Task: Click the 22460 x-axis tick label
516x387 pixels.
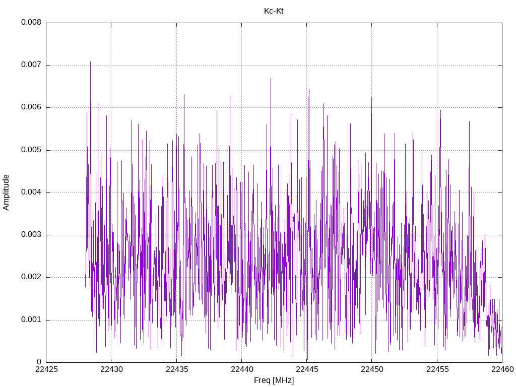Action: (x=502, y=369)
